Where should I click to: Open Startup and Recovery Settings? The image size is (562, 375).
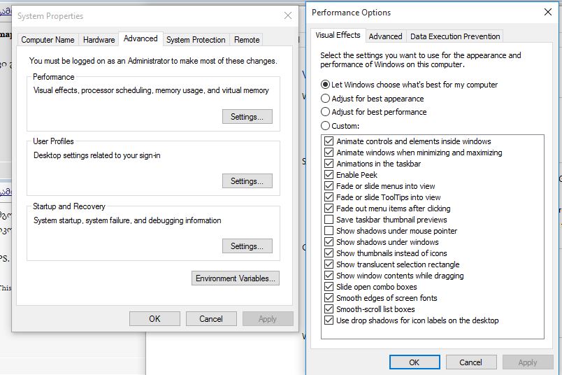coord(247,246)
